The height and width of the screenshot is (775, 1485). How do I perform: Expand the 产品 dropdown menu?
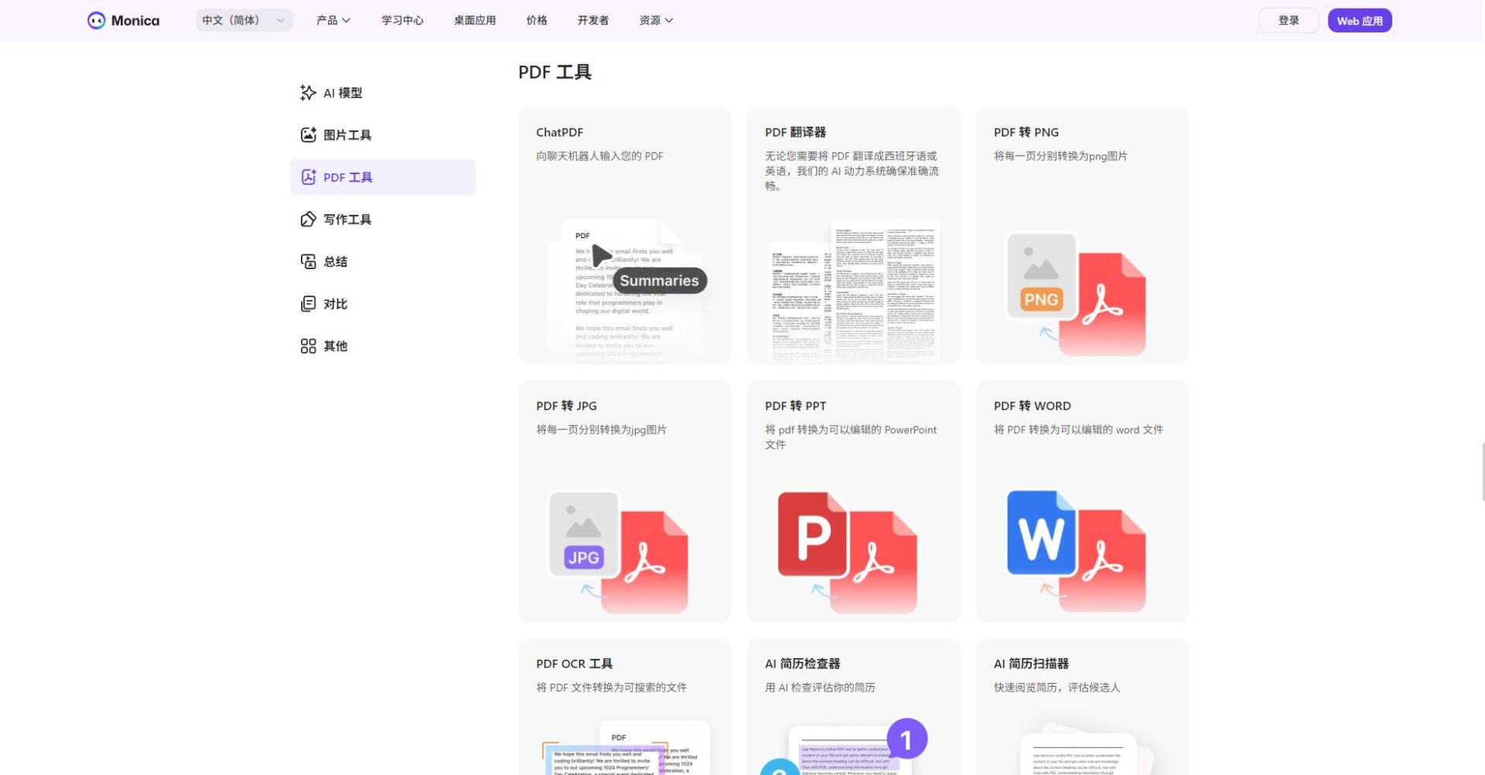(333, 20)
